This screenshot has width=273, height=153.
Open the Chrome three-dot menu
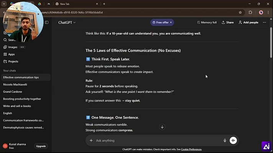[268, 12]
